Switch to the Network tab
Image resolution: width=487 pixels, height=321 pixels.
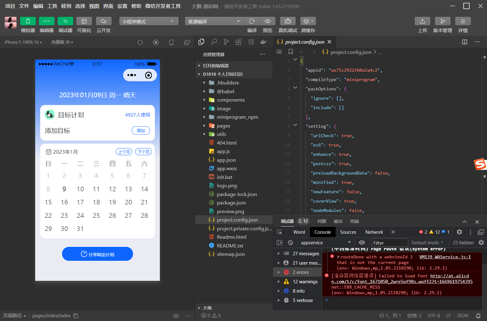tap(374, 232)
